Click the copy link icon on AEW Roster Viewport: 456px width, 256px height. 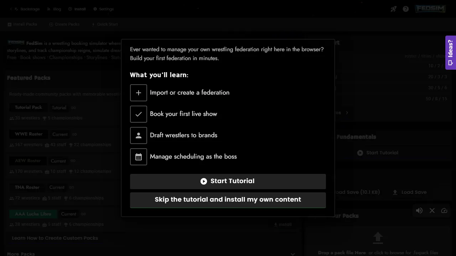pos(73,161)
